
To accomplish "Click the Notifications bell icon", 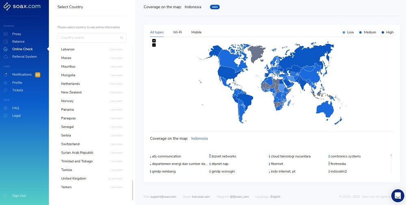I will click(x=6, y=75).
